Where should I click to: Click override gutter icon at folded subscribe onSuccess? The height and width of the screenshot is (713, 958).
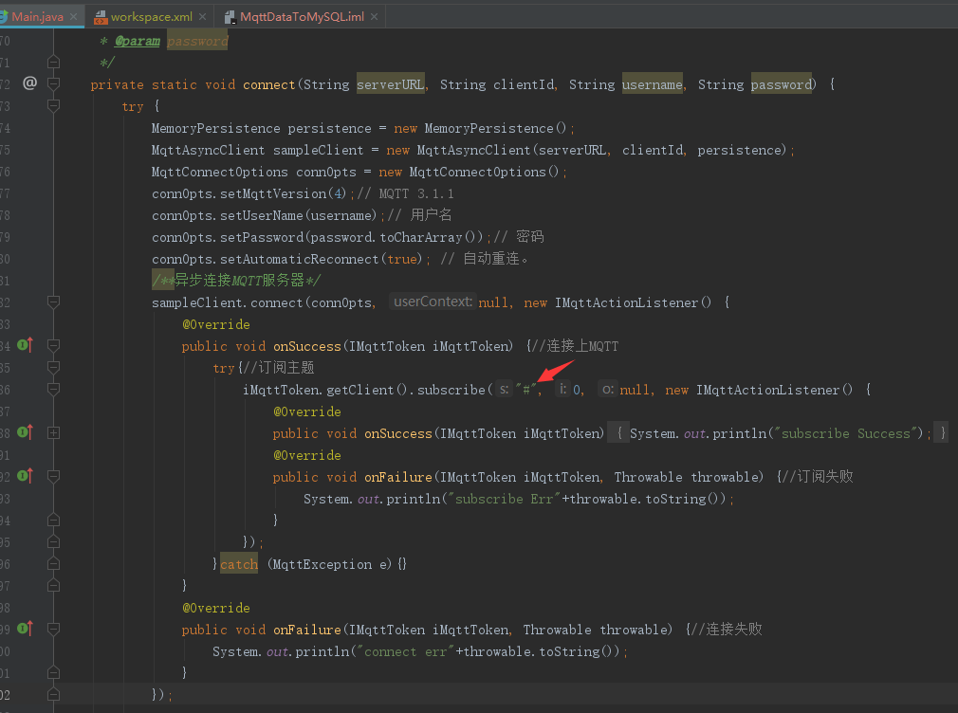[x=25, y=432]
